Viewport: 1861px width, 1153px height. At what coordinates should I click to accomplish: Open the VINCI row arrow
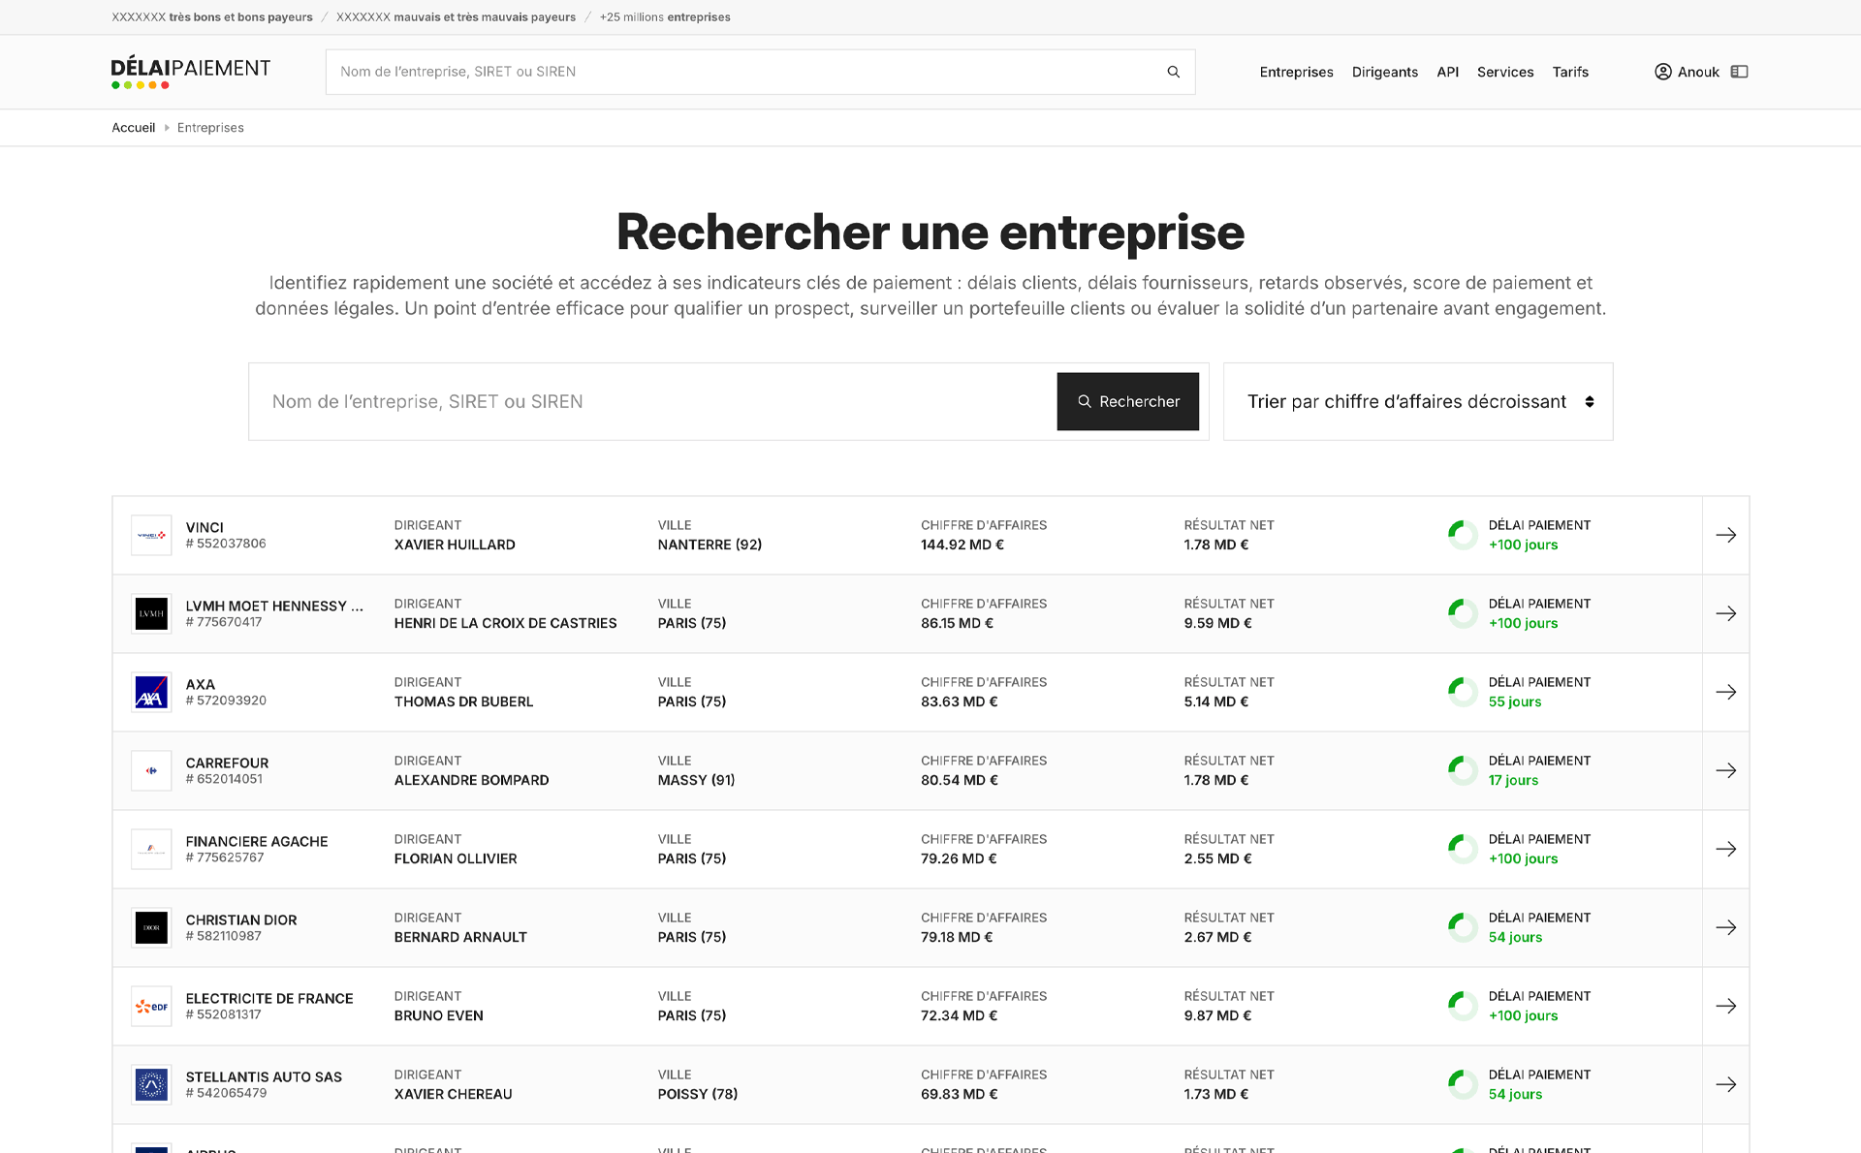click(1725, 535)
